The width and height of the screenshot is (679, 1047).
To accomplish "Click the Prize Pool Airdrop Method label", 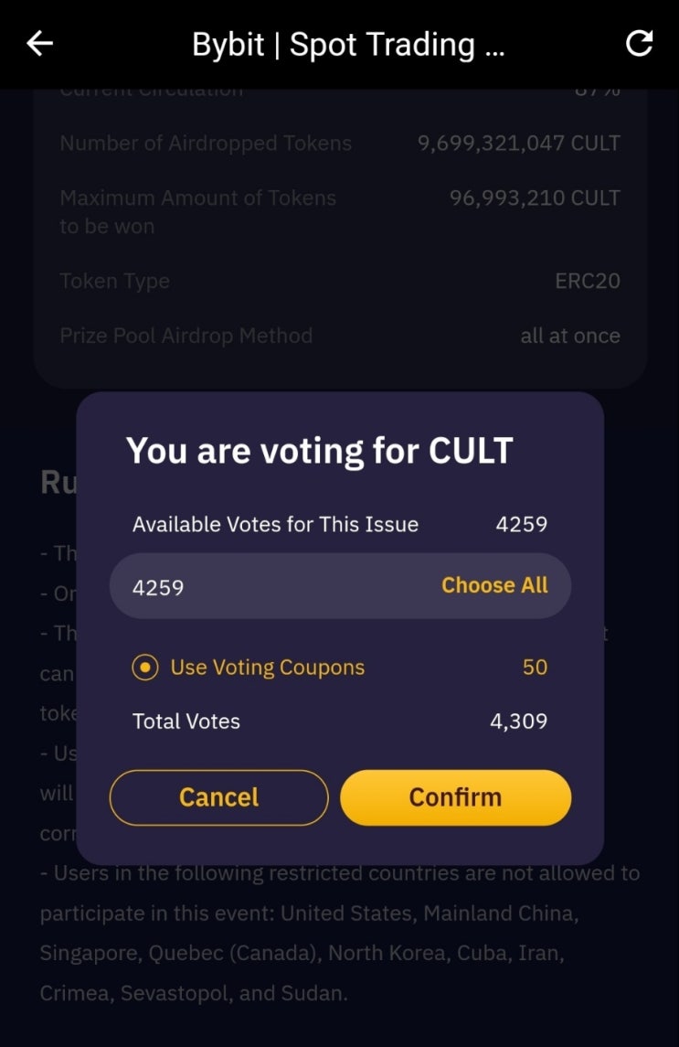I will pos(186,336).
